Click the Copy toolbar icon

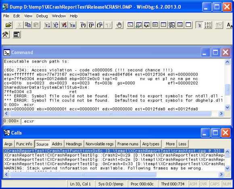click(x=28, y=25)
